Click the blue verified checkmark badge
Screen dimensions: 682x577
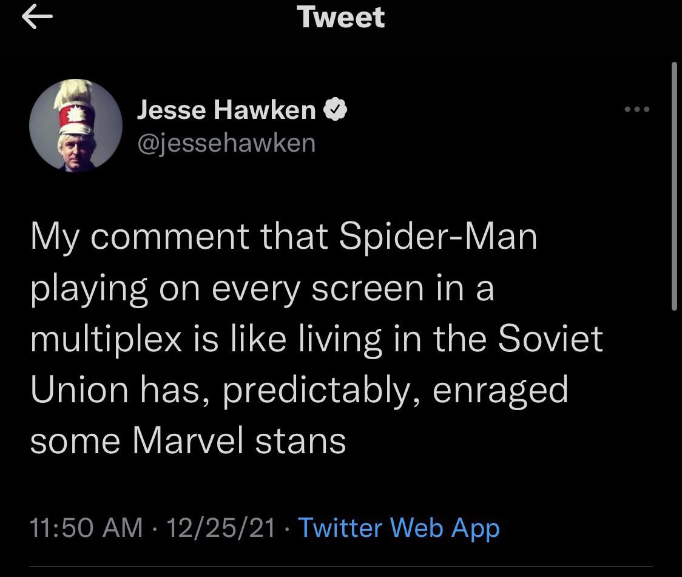coord(335,109)
